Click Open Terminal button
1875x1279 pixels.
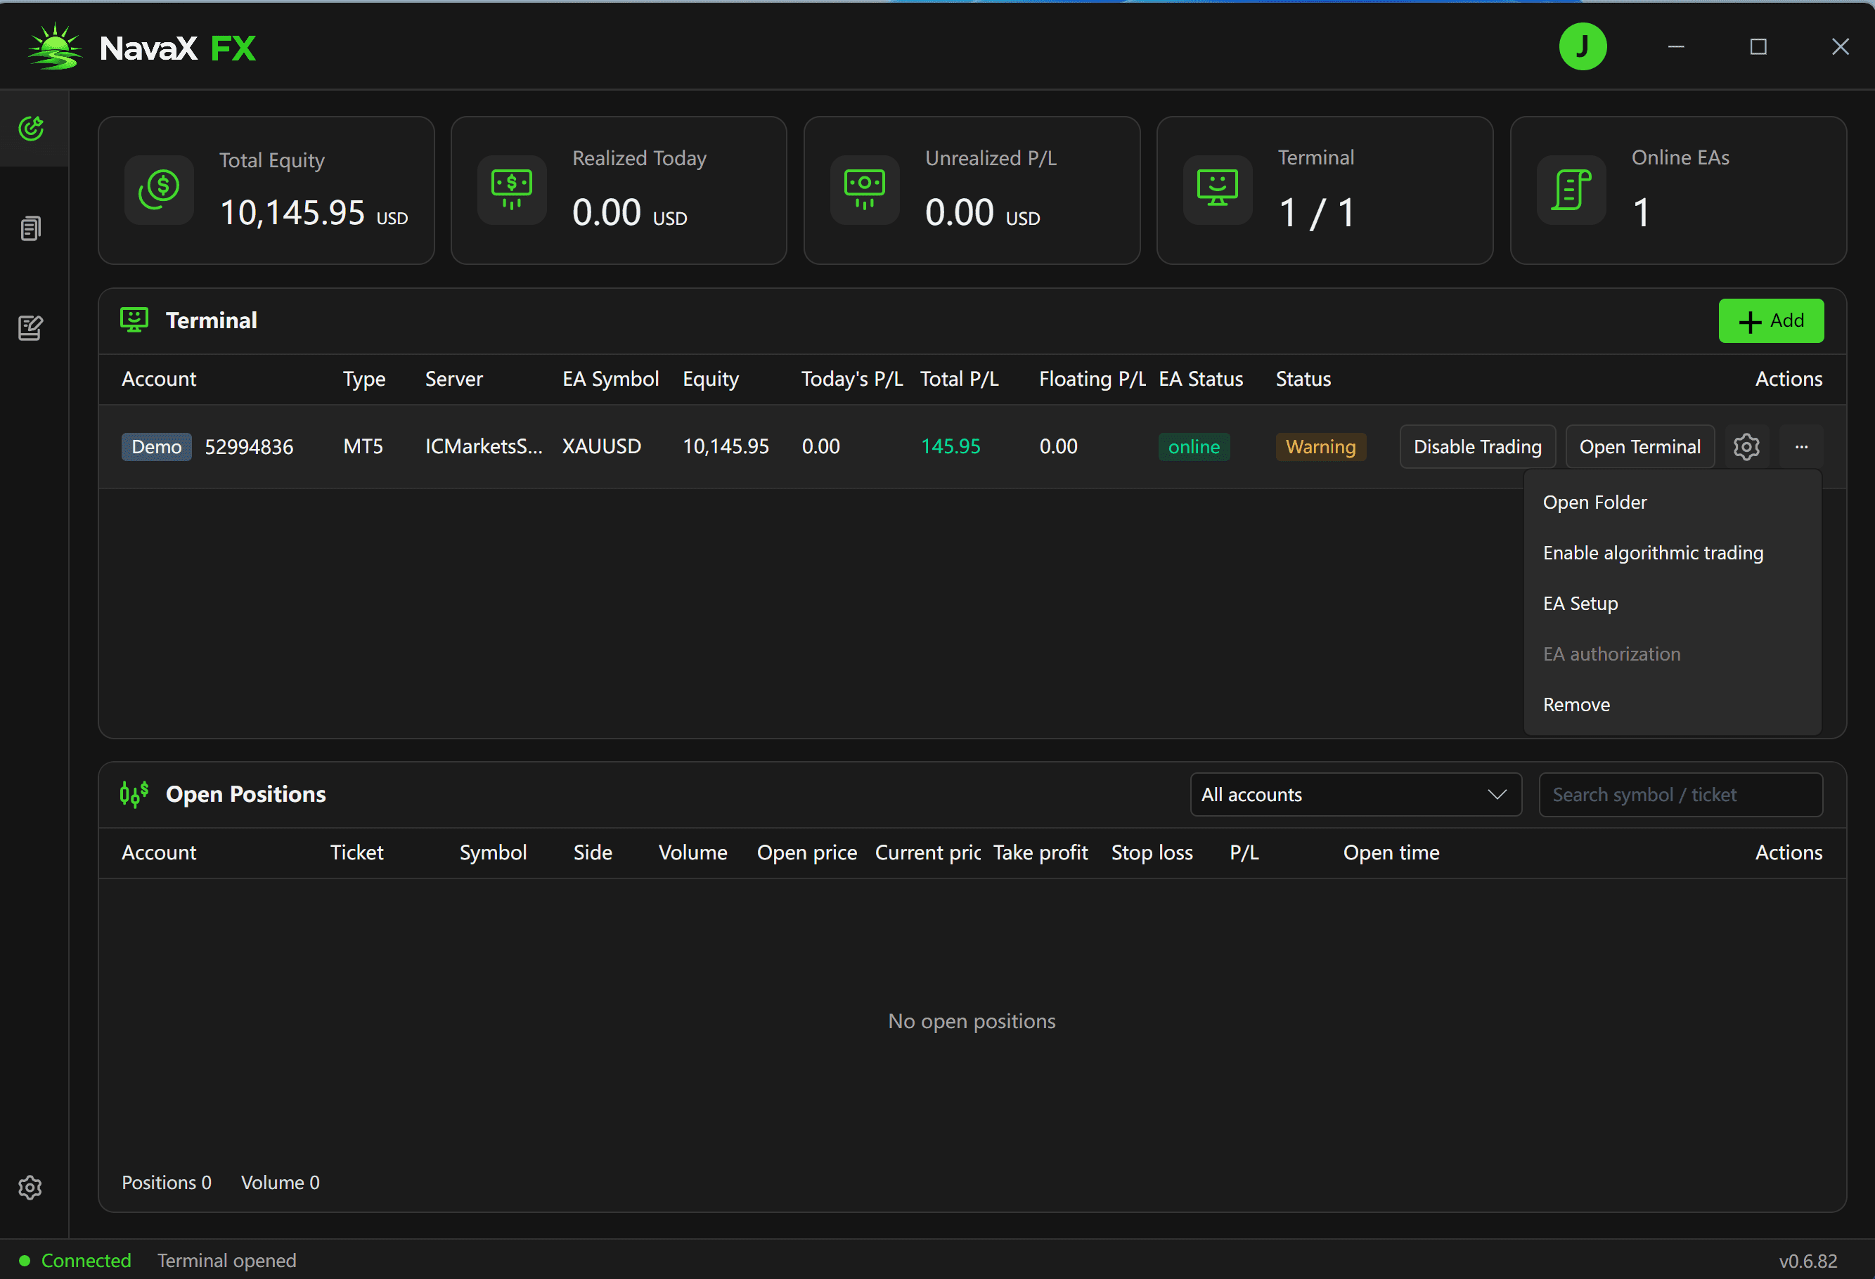[1639, 447]
